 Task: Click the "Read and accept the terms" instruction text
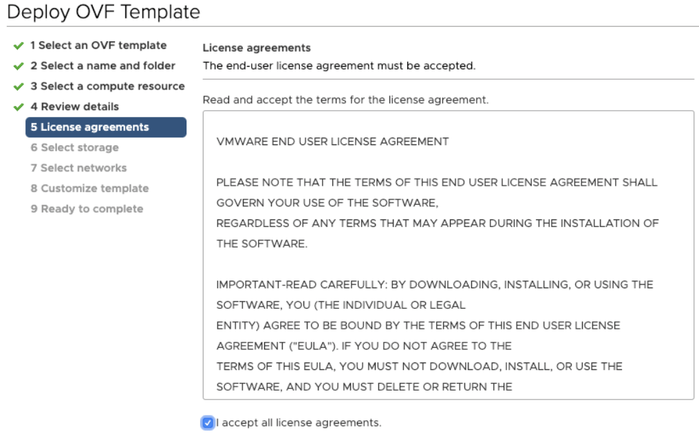[x=345, y=100]
